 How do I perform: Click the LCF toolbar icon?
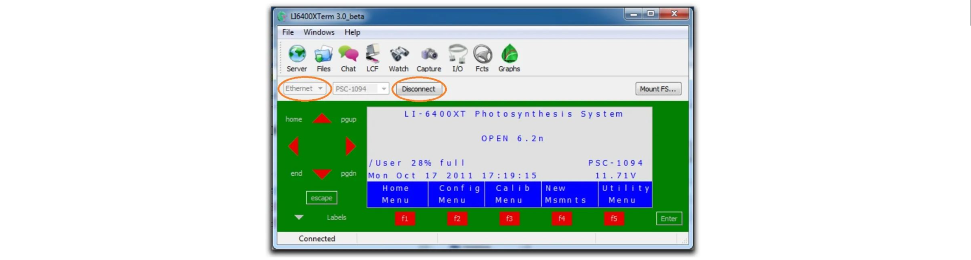[x=372, y=58]
